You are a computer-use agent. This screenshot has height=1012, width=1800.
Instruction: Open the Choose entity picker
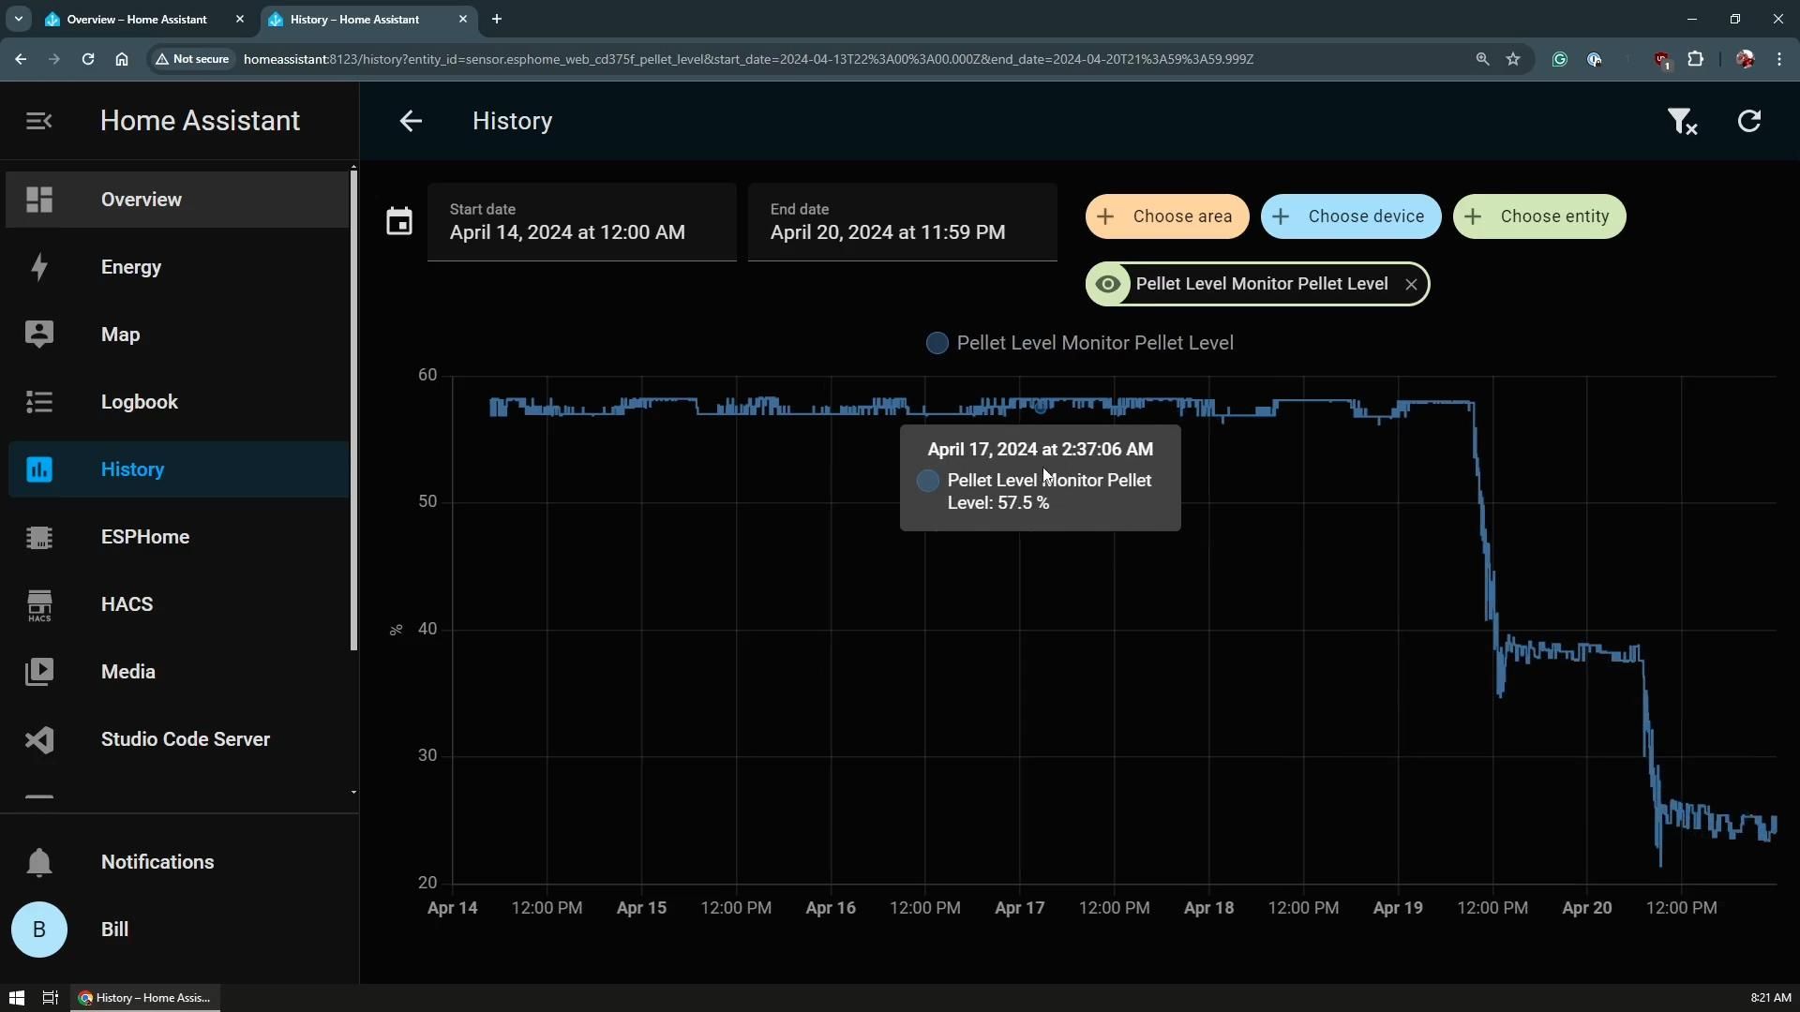(1538, 216)
